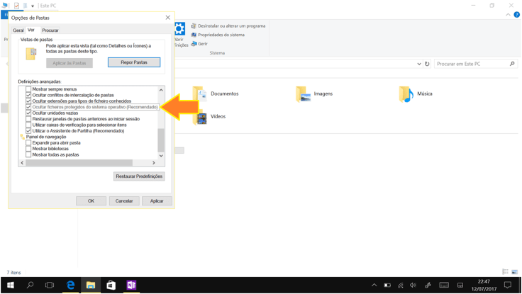
Task: Switch to the Procurar tab
Action: click(50, 30)
